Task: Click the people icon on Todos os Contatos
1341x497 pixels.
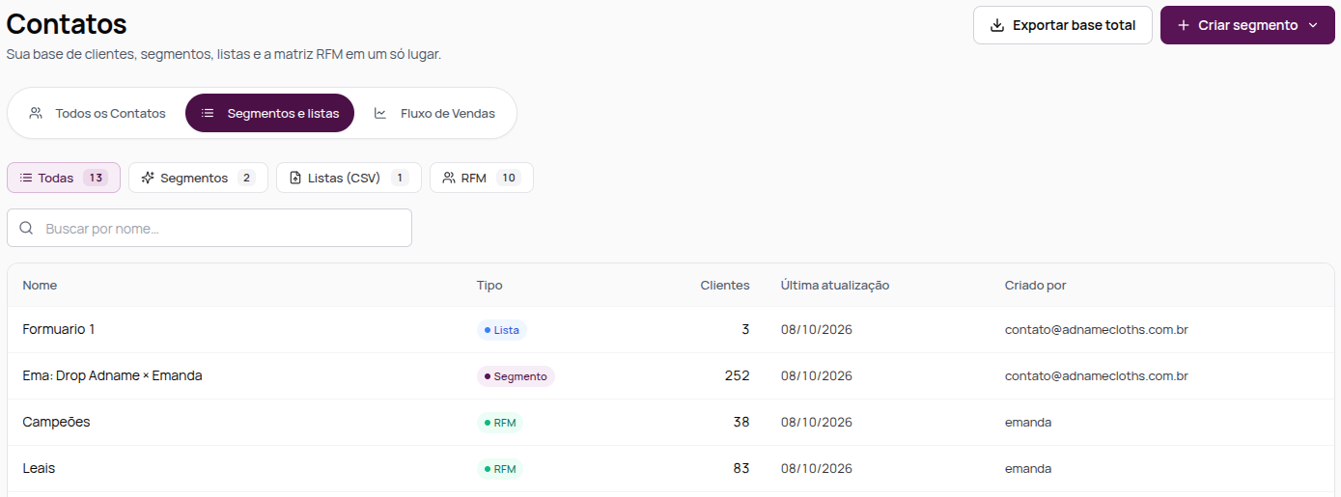Action: 36,113
